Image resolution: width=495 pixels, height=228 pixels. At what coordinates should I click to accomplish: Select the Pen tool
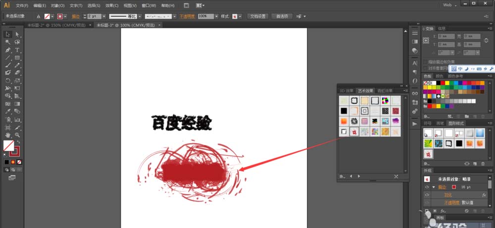(x=8, y=50)
